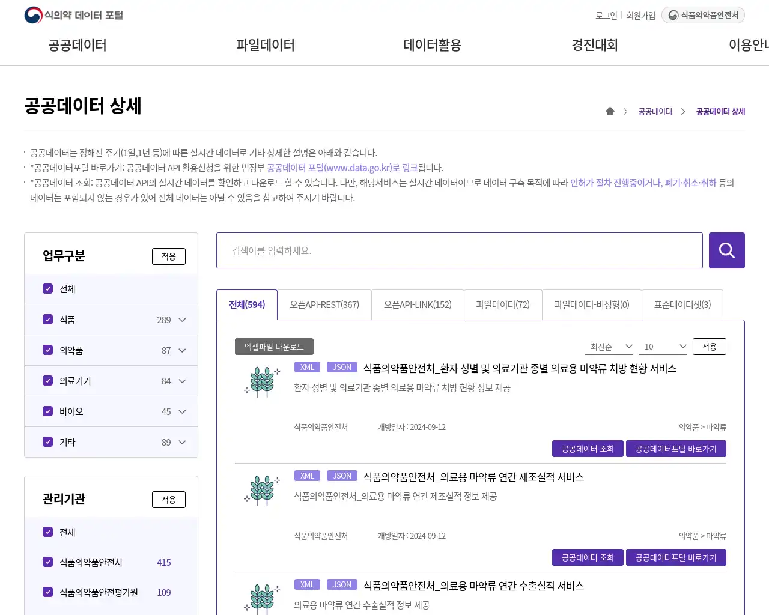Click the JSON badge on 환자 성별 서비스

(x=342, y=367)
